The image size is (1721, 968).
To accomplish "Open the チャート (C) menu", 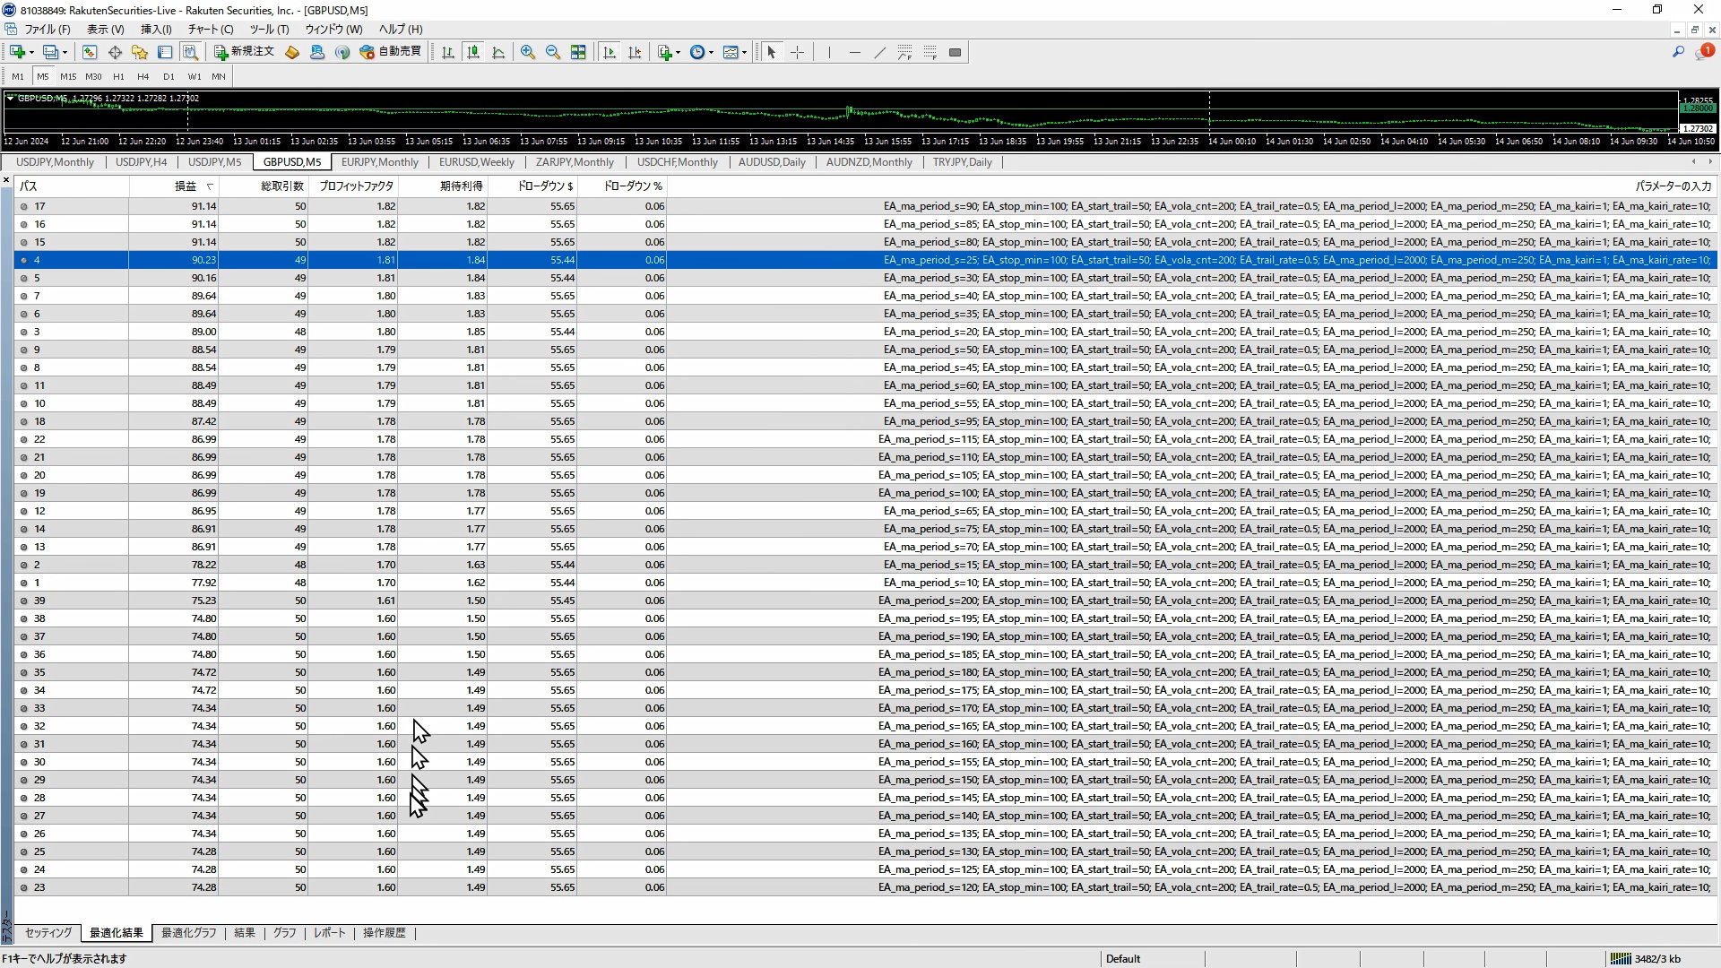I will [x=210, y=29].
